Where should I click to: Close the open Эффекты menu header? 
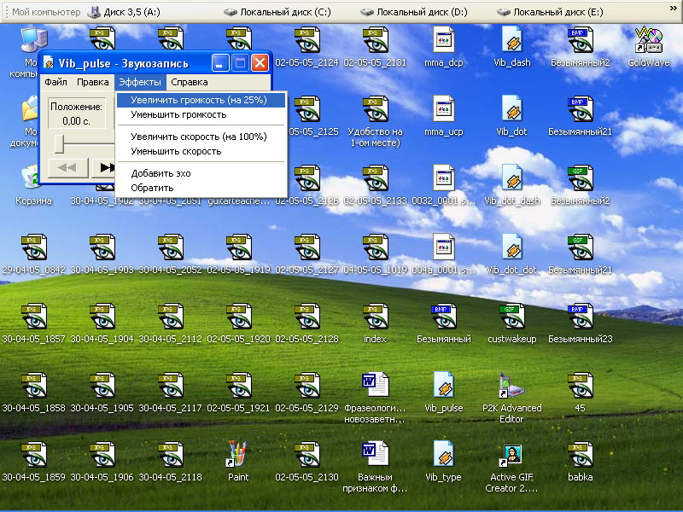[140, 82]
